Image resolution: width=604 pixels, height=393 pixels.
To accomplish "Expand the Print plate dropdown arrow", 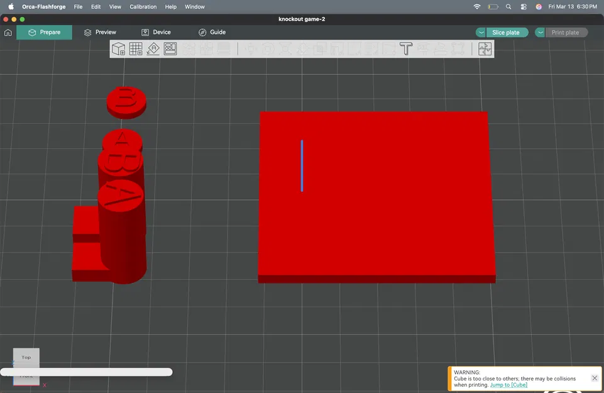I will click(540, 32).
